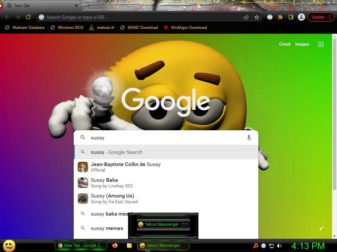Reload the page with the refresh icon
Image resolution: width=337 pixels, height=252 pixels.
tap(28, 17)
